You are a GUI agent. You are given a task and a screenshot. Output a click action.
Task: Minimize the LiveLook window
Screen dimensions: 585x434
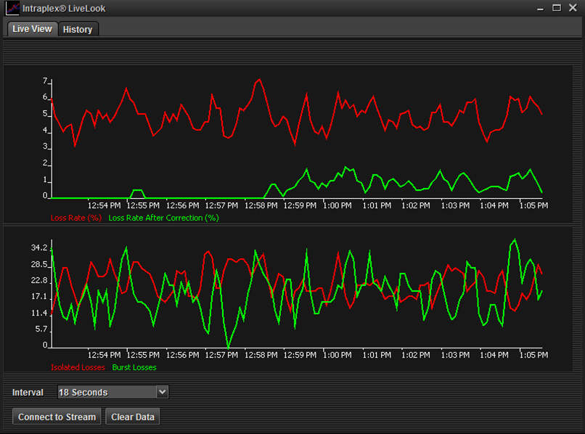click(x=539, y=8)
